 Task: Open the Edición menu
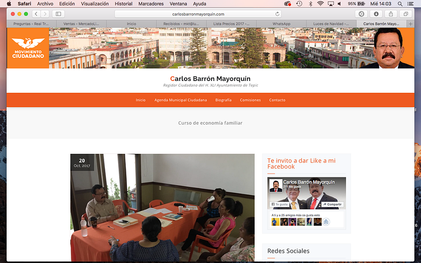click(67, 4)
